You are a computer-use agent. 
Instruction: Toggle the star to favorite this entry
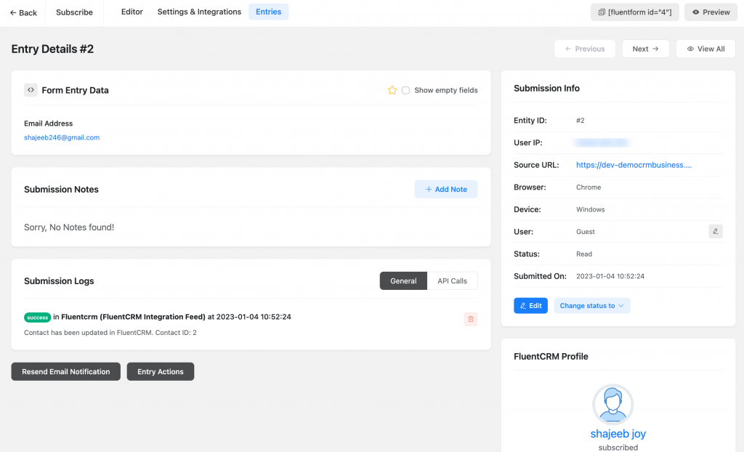click(392, 90)
